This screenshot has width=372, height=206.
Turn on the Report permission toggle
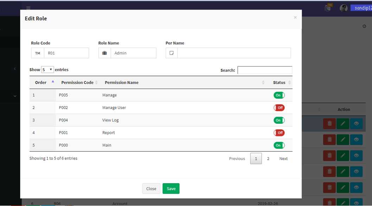[279, 133]
